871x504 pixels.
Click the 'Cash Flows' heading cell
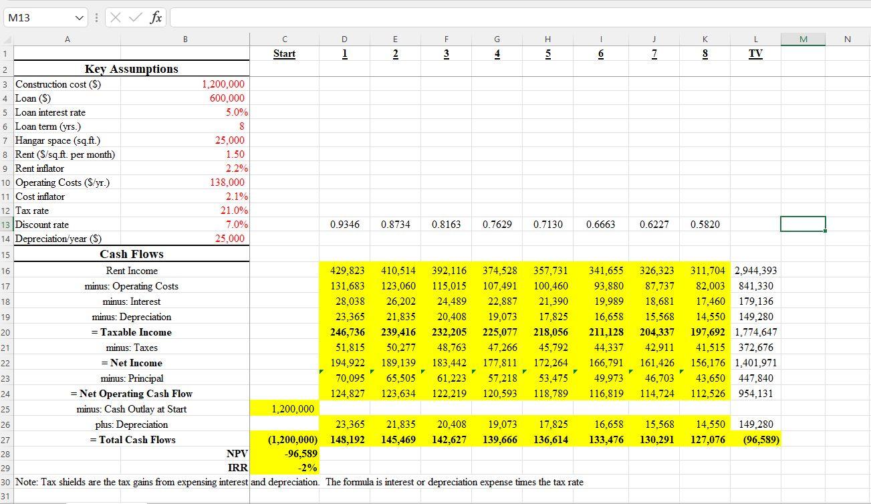(132, 254)
